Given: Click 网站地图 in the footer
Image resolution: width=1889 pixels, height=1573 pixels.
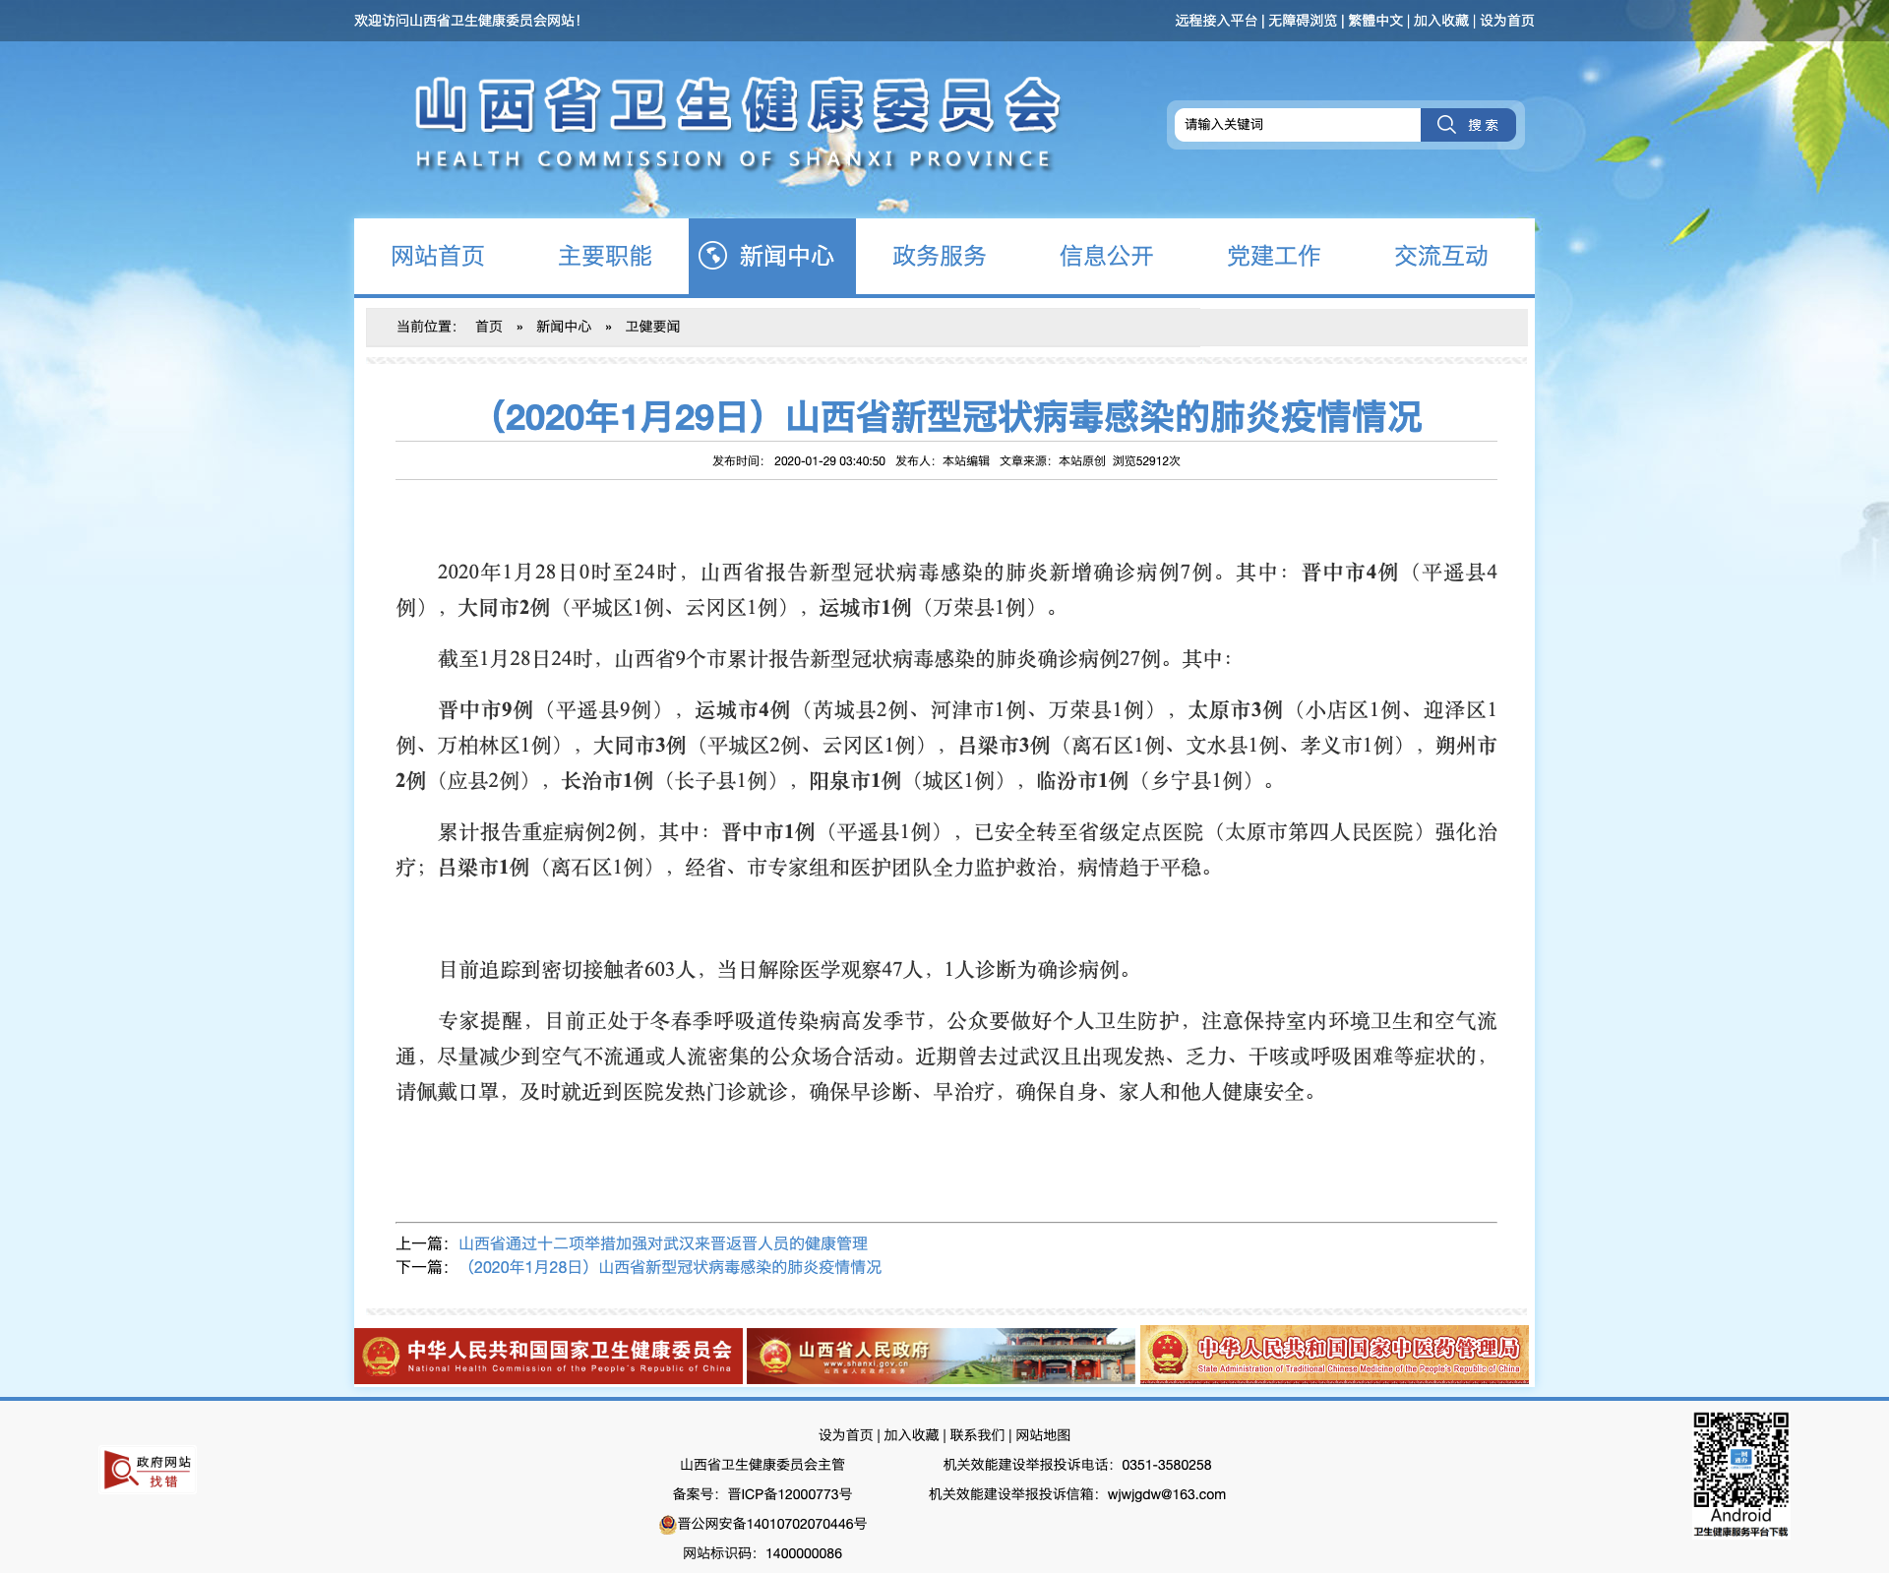Looking at the screenshot, I should coord(1043,1435).
